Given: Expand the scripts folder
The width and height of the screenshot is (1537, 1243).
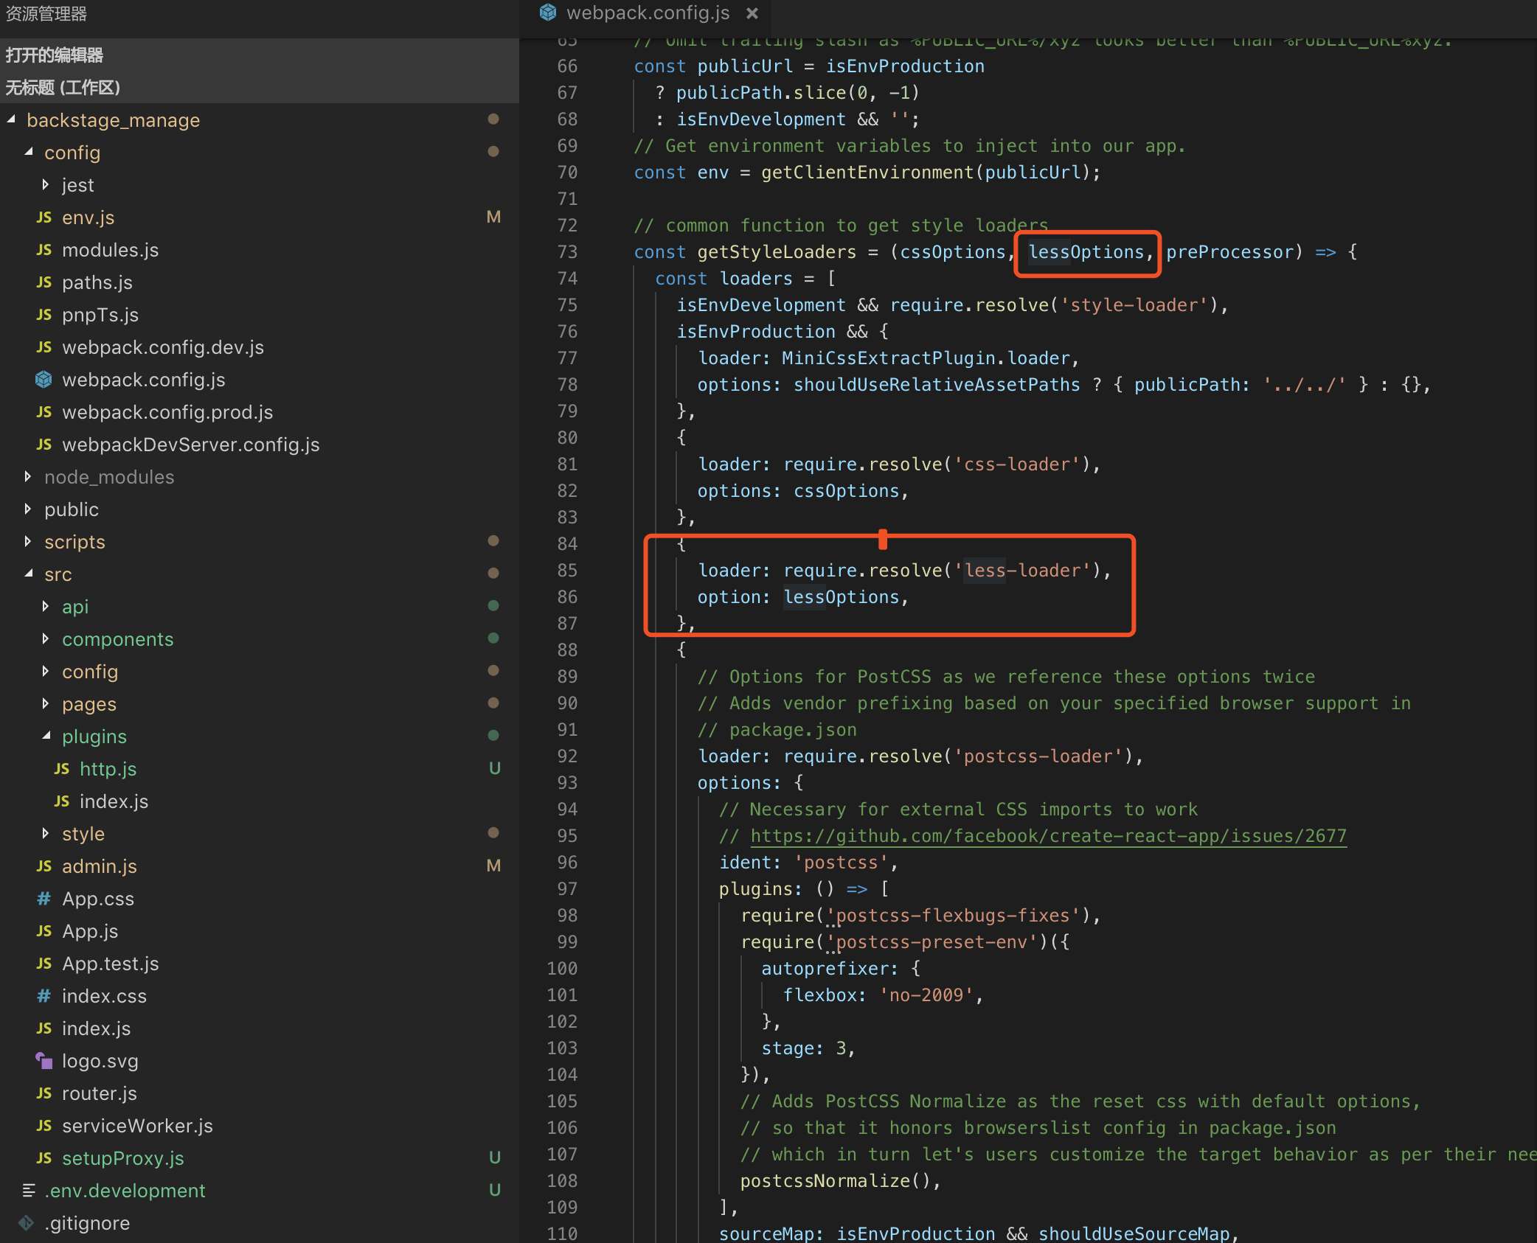Looking at the screenshot, I should coord(28,541).
